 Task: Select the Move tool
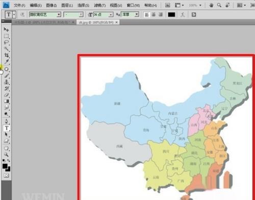coord(6,30)
